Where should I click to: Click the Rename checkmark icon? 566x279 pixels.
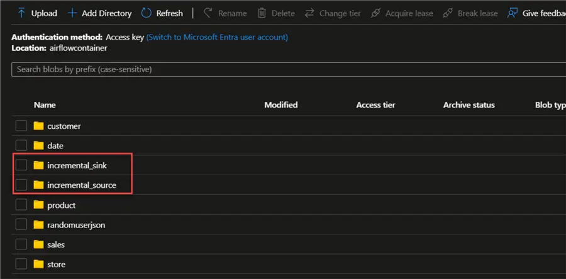tap(208, 13)
